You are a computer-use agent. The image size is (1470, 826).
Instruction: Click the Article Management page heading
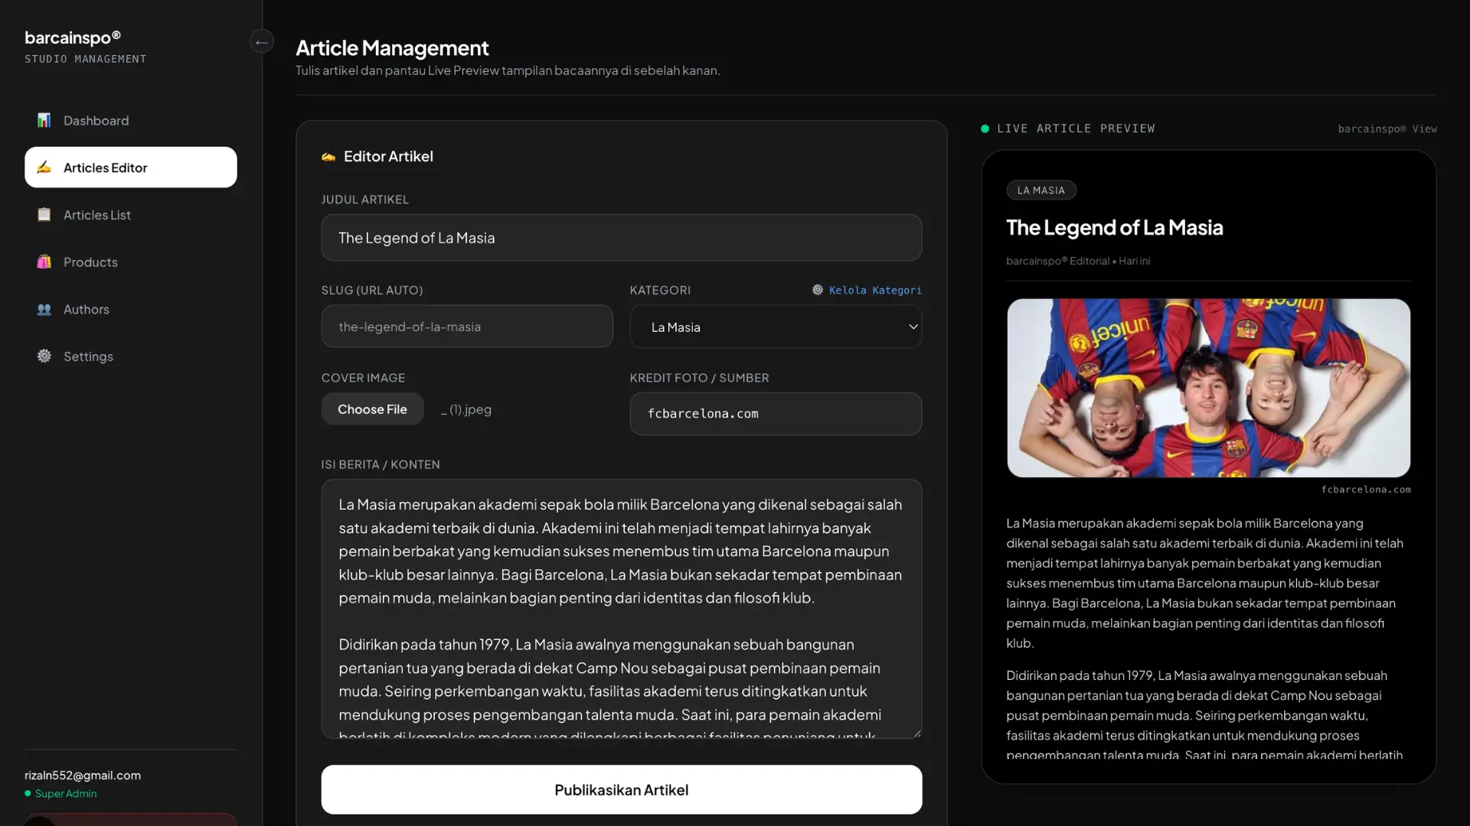(x=392, y=47)
